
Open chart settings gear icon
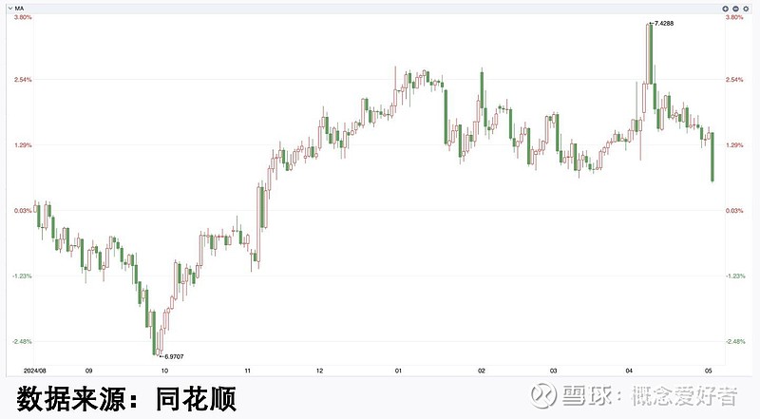745,8
